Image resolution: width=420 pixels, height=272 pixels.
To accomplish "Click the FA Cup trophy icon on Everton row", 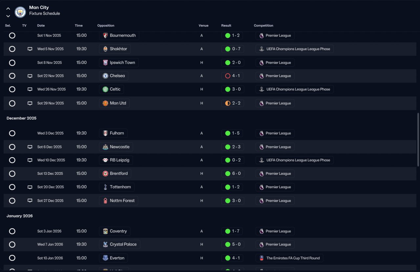I will tap(262, 258).
